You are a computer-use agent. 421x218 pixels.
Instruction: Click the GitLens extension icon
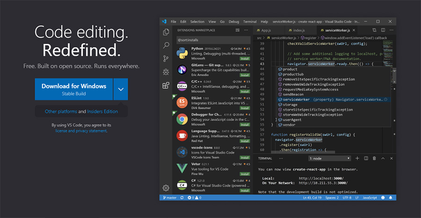point(182,70)
